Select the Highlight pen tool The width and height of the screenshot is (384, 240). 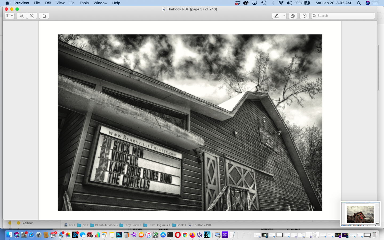point(277,16)
